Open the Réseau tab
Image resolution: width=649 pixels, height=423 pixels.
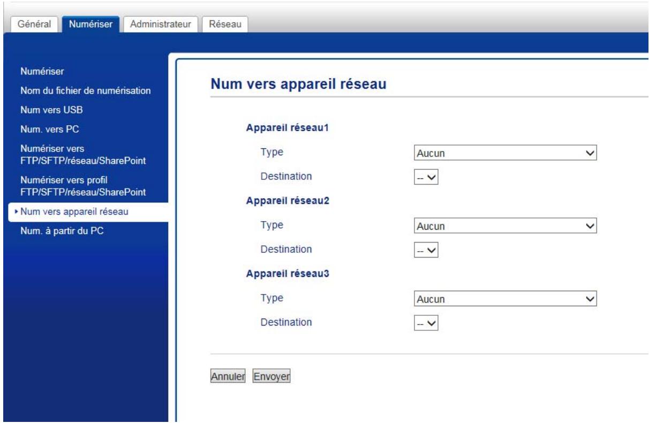(224, 24)
